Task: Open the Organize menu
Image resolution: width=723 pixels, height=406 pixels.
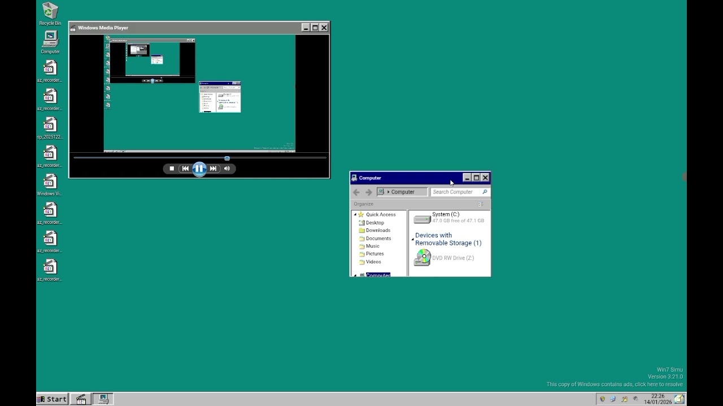Action: 363,204
